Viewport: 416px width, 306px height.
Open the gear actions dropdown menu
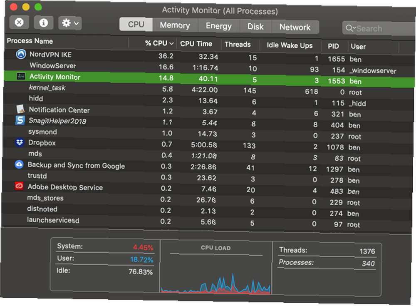(x=70, y=23)
